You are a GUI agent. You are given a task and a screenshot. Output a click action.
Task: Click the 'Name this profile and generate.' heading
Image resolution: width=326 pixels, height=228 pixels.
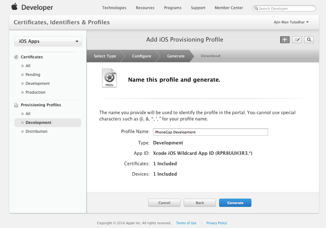pos(174,80)
